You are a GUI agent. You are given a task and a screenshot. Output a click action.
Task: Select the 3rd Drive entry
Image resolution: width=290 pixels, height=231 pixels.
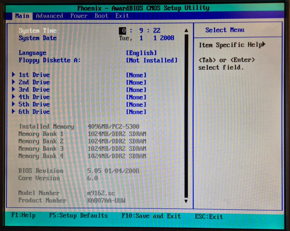click(x=34, y=90)
